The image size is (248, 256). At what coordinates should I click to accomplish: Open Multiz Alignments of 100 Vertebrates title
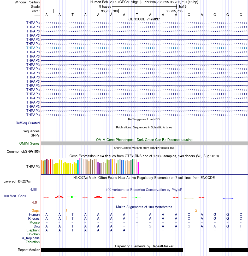point(144,207)
